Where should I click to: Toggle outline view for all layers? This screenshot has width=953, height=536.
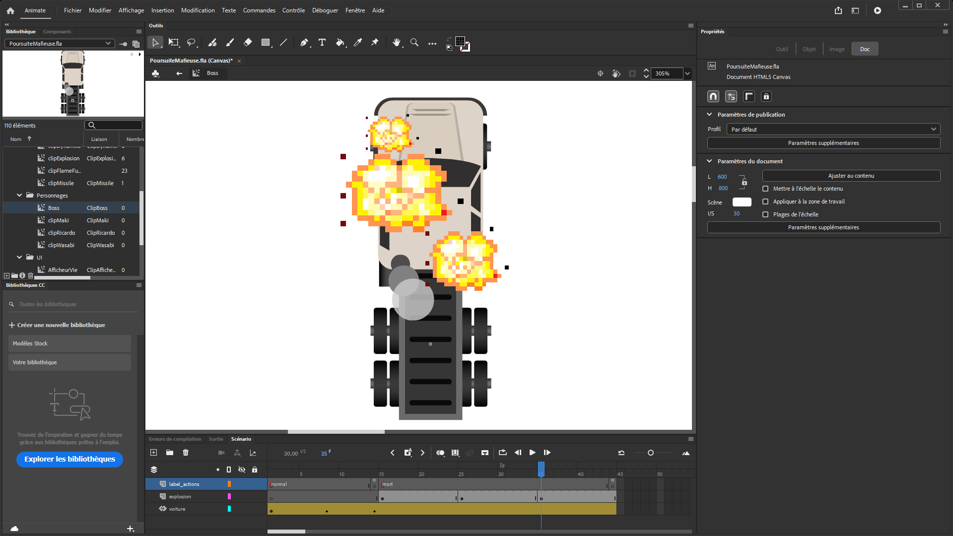click(229, 469)
